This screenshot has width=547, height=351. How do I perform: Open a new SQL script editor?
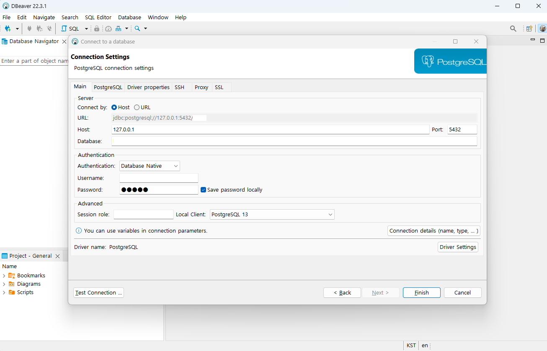(70, 28)
